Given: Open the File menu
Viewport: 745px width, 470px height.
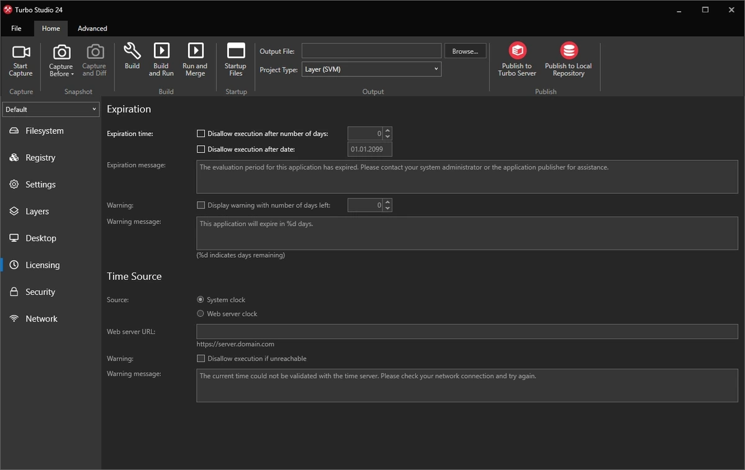Looking at the screenshot, I should point(16,29).
